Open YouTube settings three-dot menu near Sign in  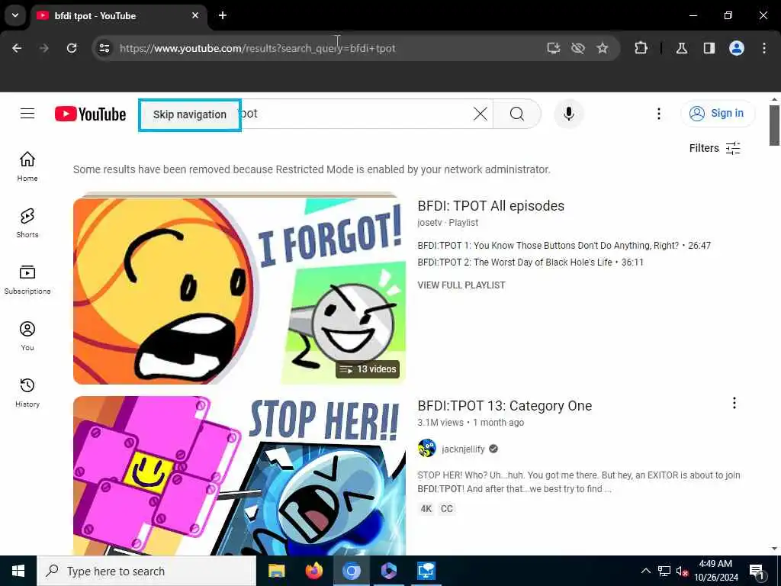click(x=658, y=114)
